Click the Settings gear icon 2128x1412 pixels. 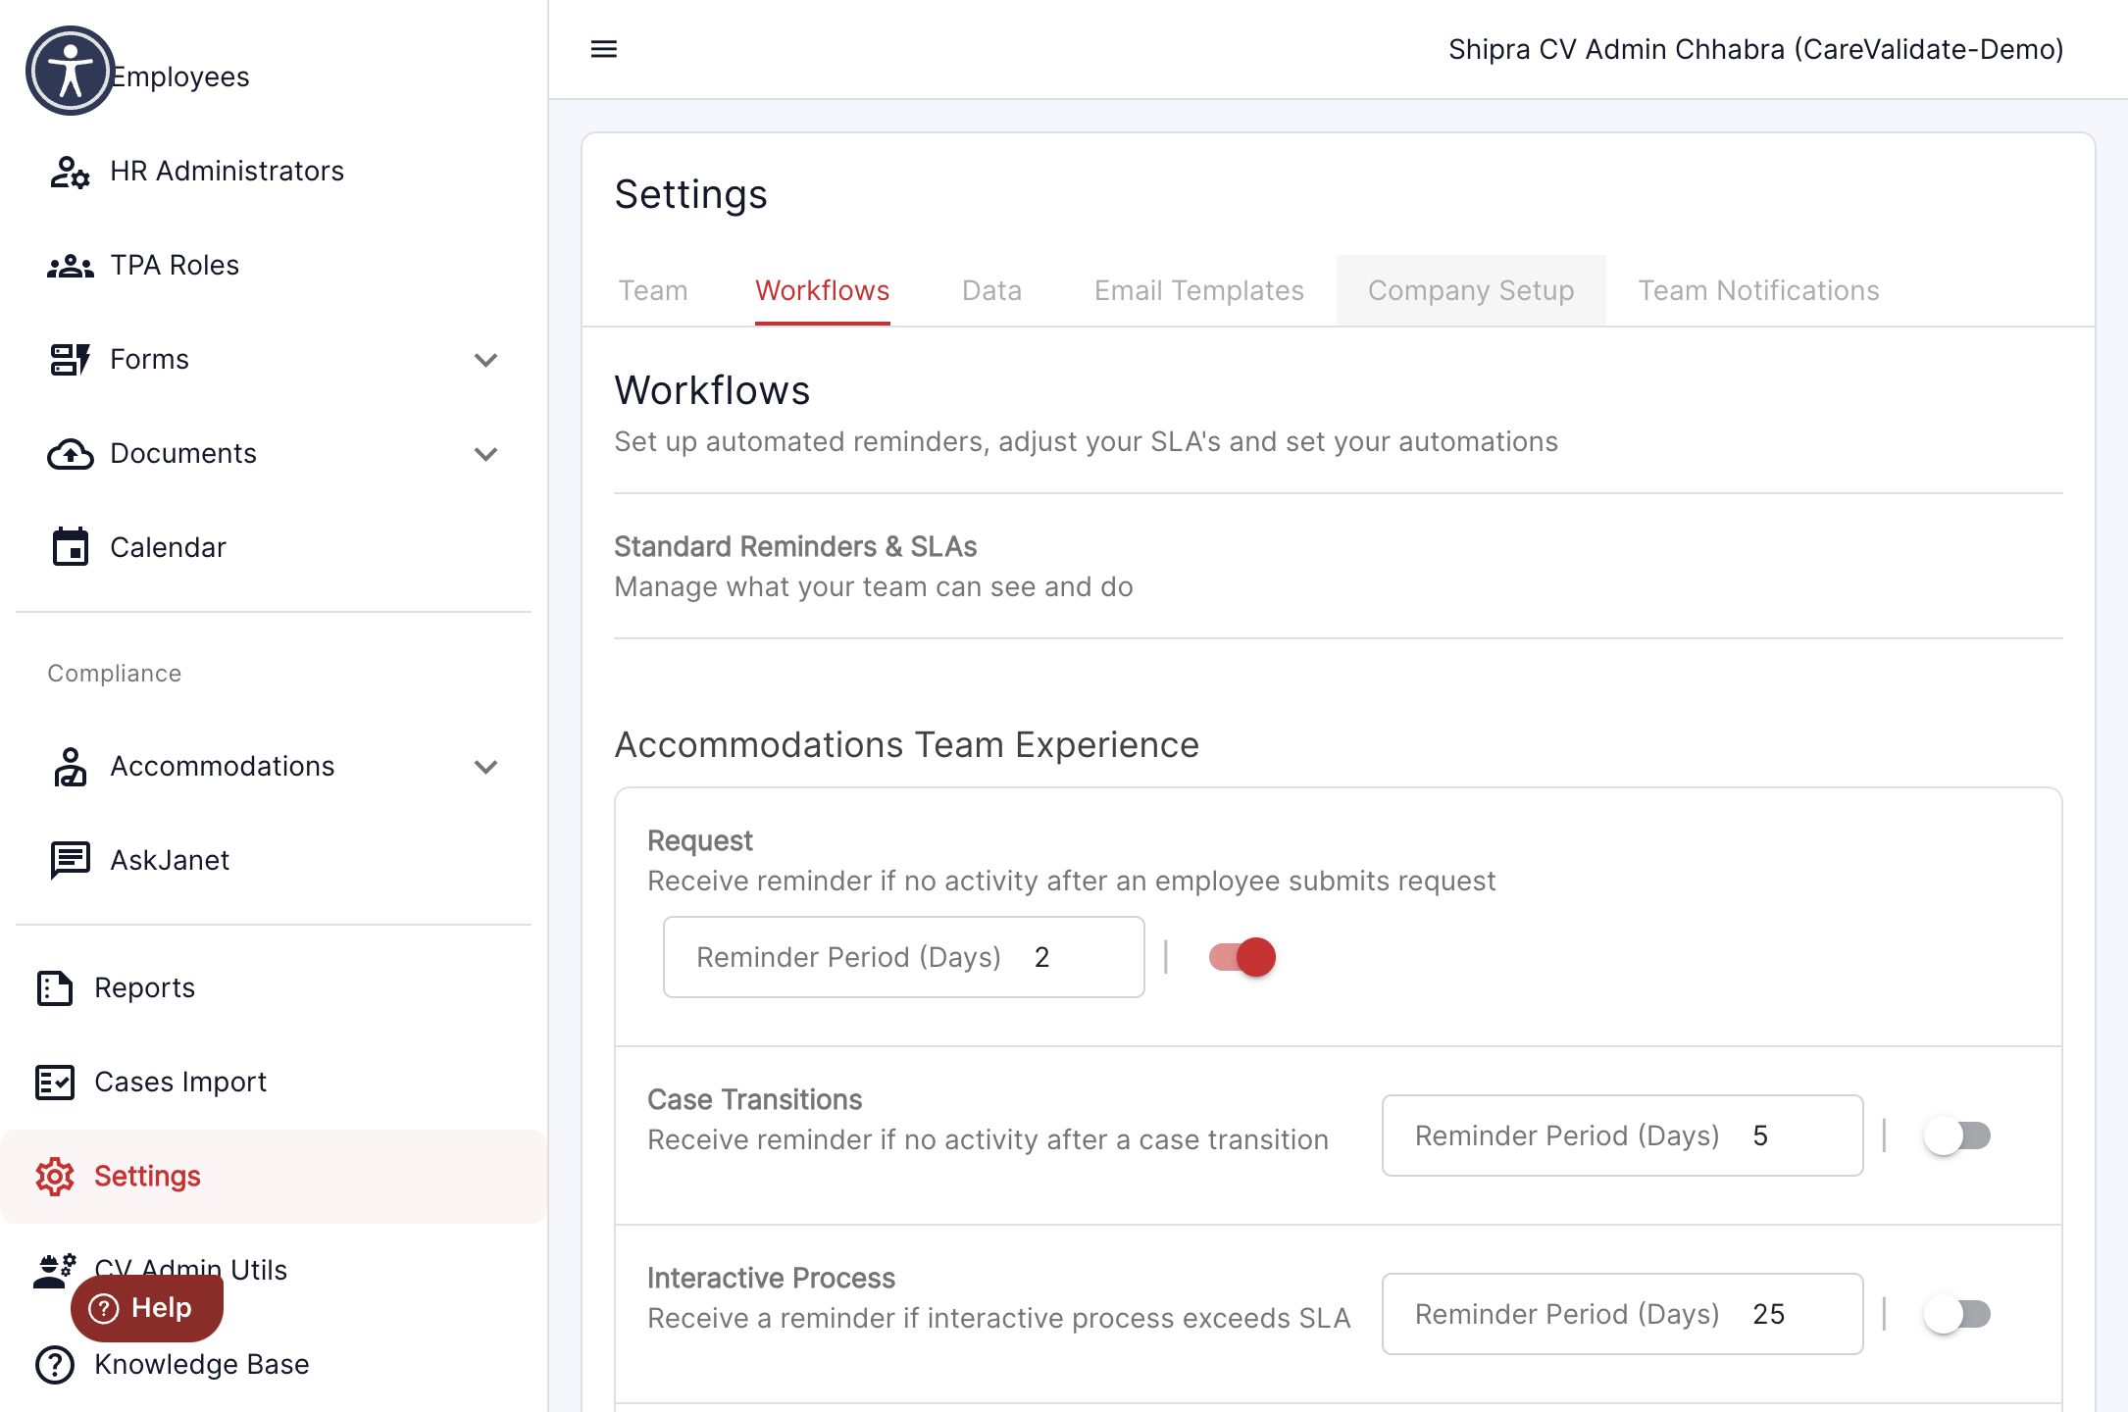[55, 1177]
